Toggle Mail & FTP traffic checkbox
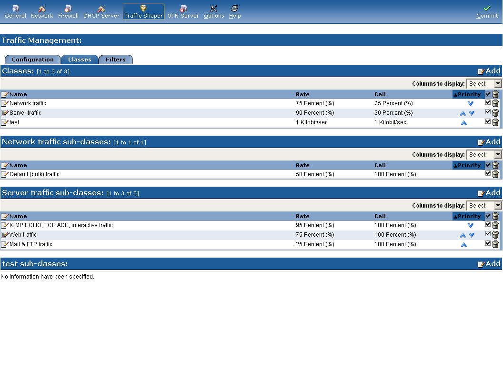The height and width of the screenshot is (380, 503). (x=488, y=243)
